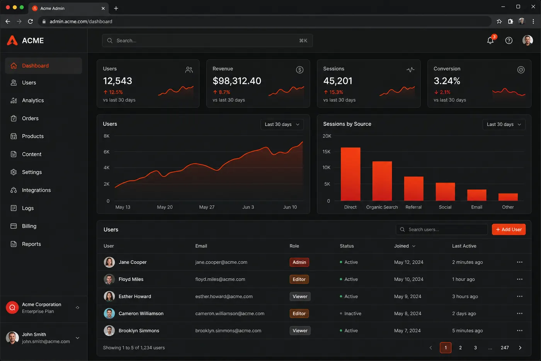Jump to page 247 in pagination
Viewport: 541px width, 361px height.
pyautogui.click(x=505, y=348)
